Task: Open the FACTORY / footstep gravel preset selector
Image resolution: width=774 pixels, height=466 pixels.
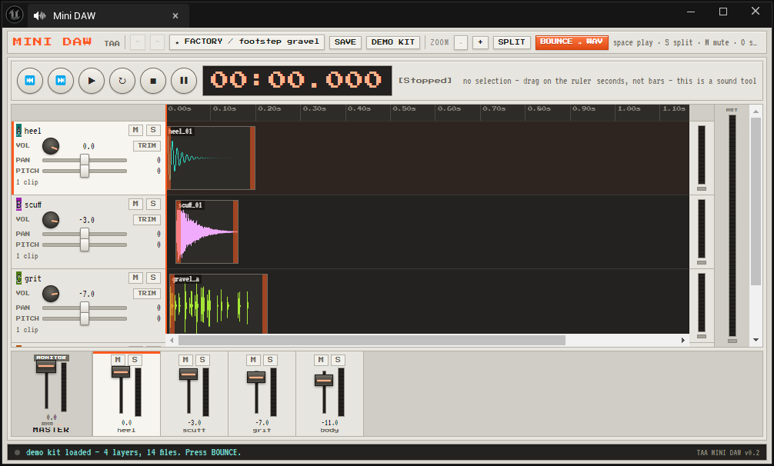Action: click(247, 42)
